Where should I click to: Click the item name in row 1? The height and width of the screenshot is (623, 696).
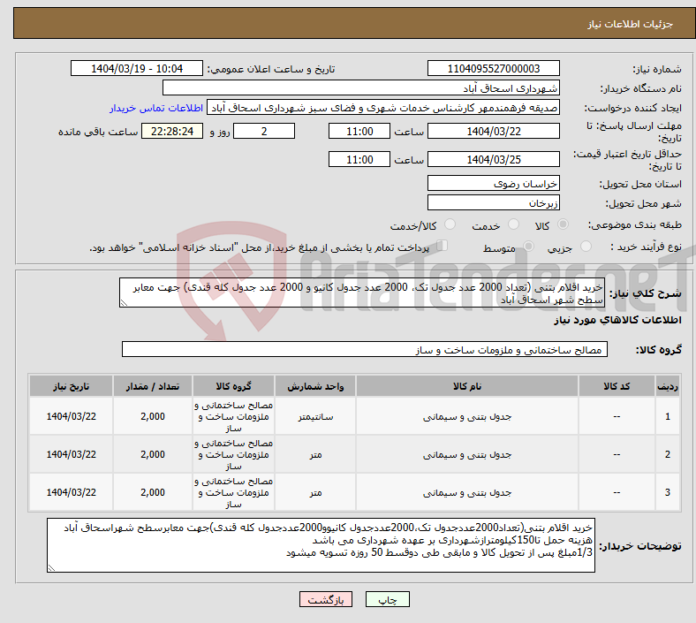click(x=467, y=416)
